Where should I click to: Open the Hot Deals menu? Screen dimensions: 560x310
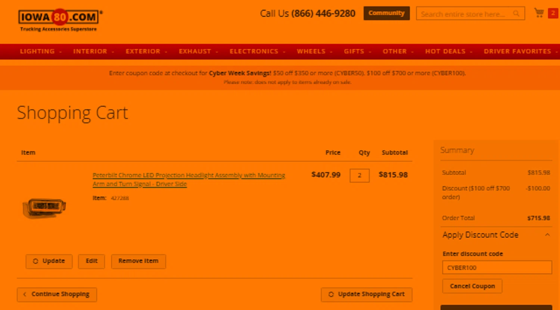tap(449, 51)
